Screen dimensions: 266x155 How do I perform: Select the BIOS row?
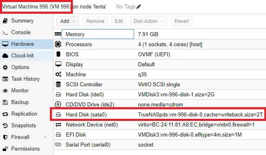click(160, 54)
